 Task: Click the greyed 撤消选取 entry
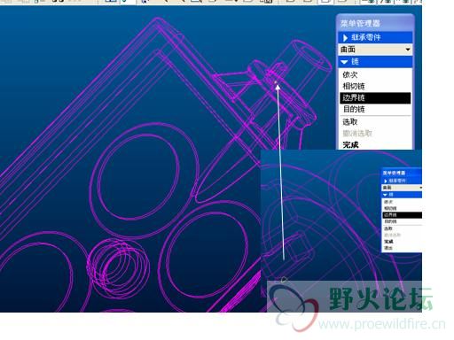357,134
